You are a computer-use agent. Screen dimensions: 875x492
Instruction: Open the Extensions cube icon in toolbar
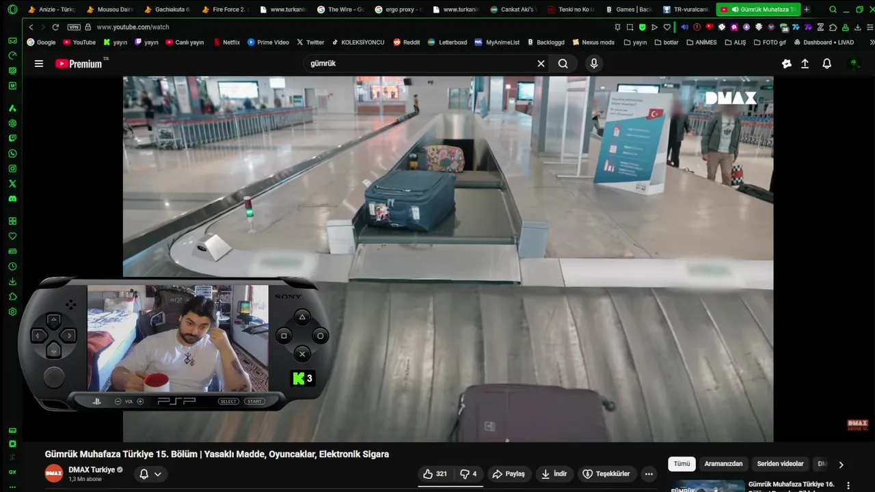833,27
